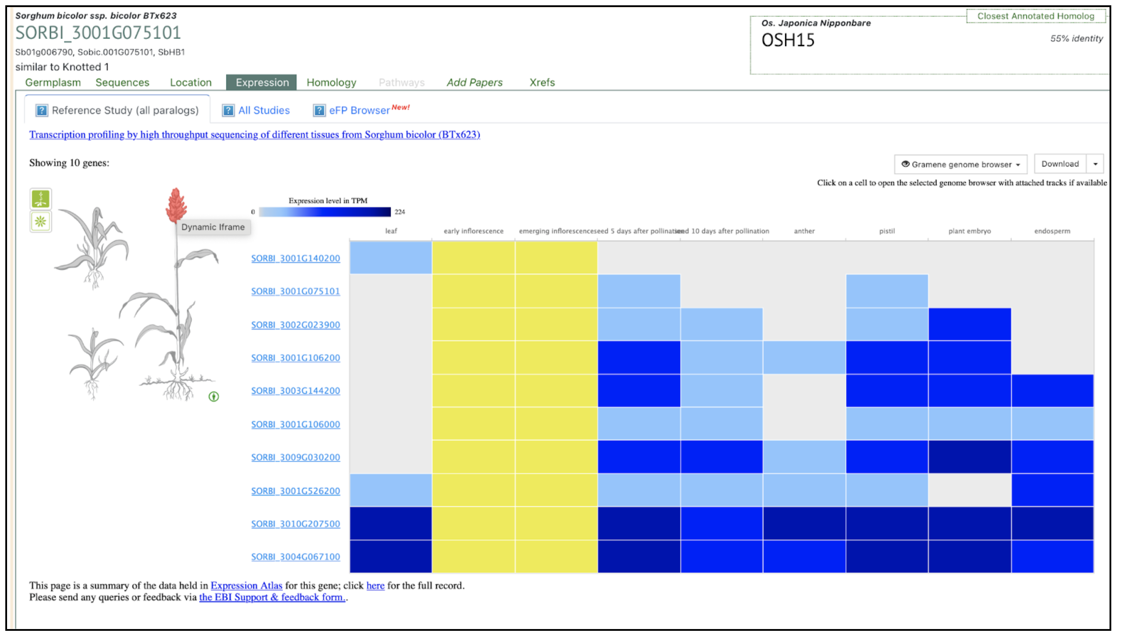
Task: Click the plant embryo column header
Action: [x=970, y=231]
